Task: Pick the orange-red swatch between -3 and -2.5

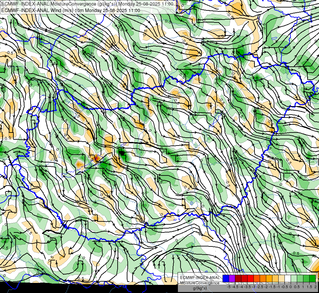Action: tap(257, 278)
